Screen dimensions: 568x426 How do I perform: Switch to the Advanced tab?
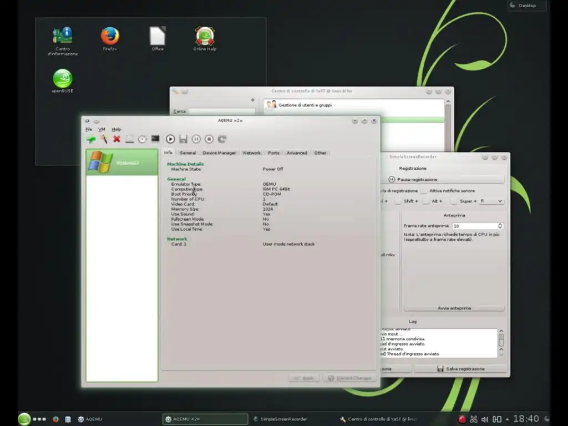point(297,153)
